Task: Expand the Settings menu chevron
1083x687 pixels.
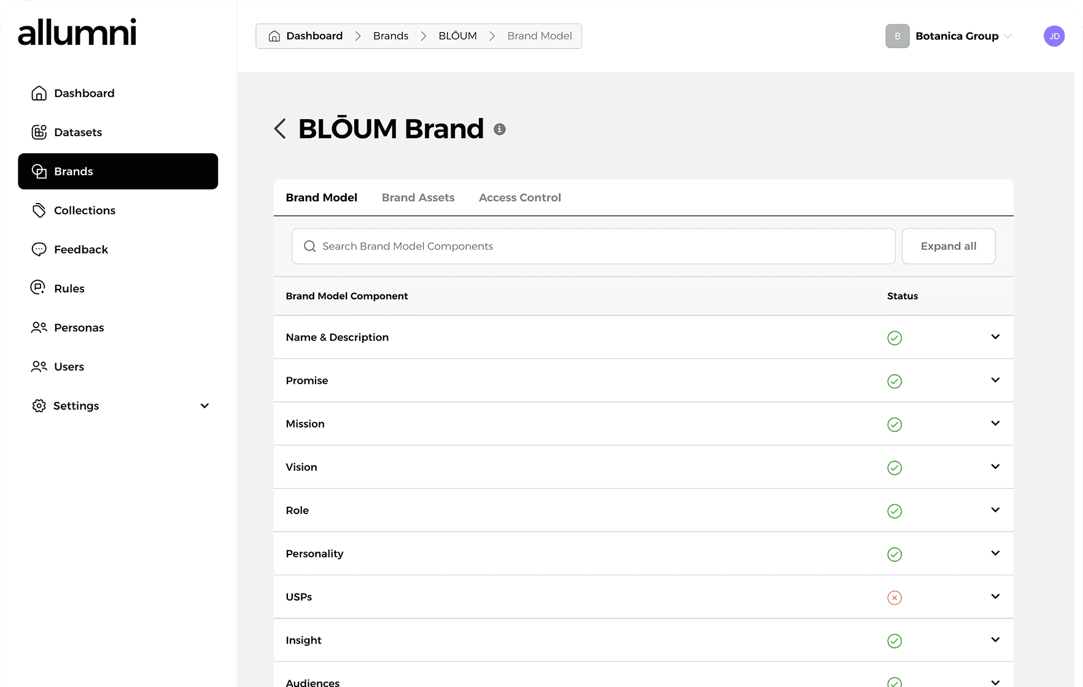Action: click(x=204, y=405)
